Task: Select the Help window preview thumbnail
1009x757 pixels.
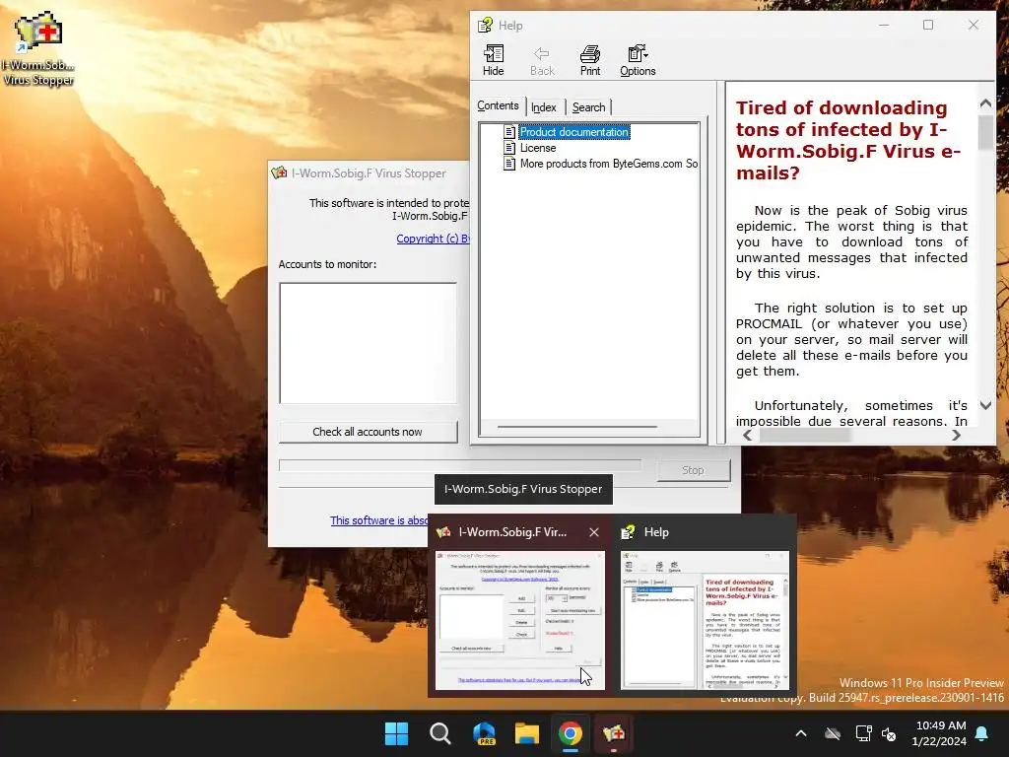Action: (x=705, y=621)
